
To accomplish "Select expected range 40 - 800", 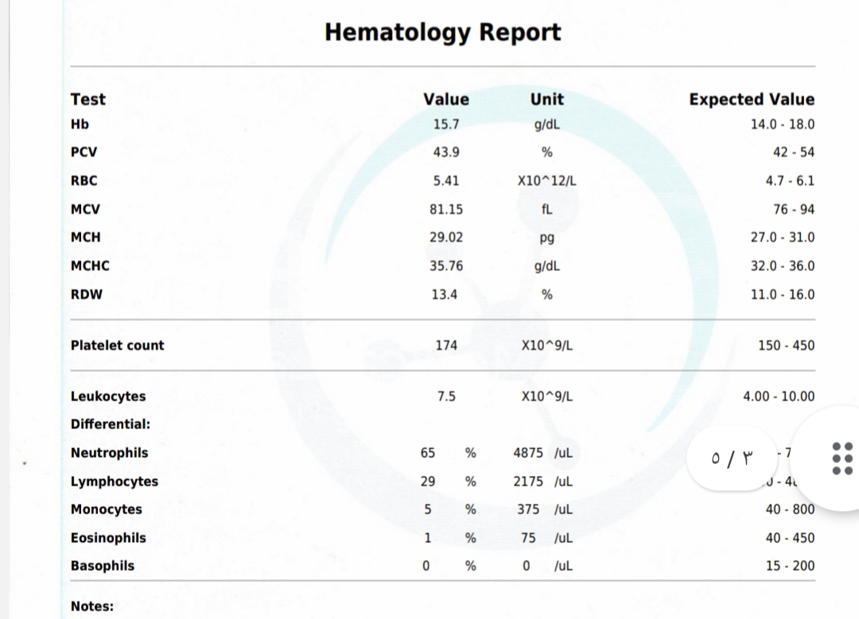I will pos(790,509).
